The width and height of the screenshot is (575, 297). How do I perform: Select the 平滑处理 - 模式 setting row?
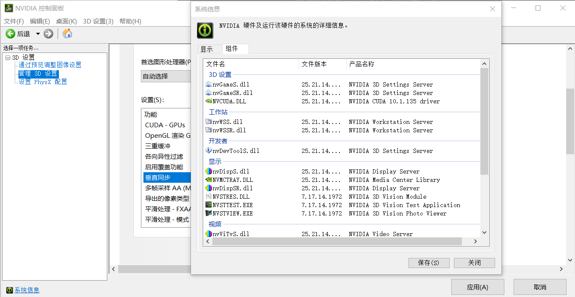[x=167, y=219]
